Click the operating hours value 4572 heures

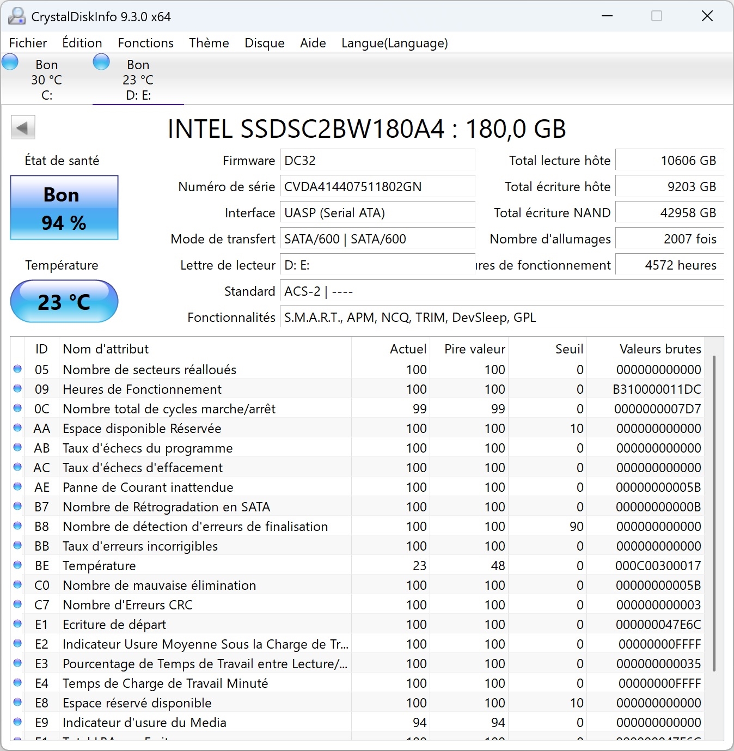coord(670,265)
